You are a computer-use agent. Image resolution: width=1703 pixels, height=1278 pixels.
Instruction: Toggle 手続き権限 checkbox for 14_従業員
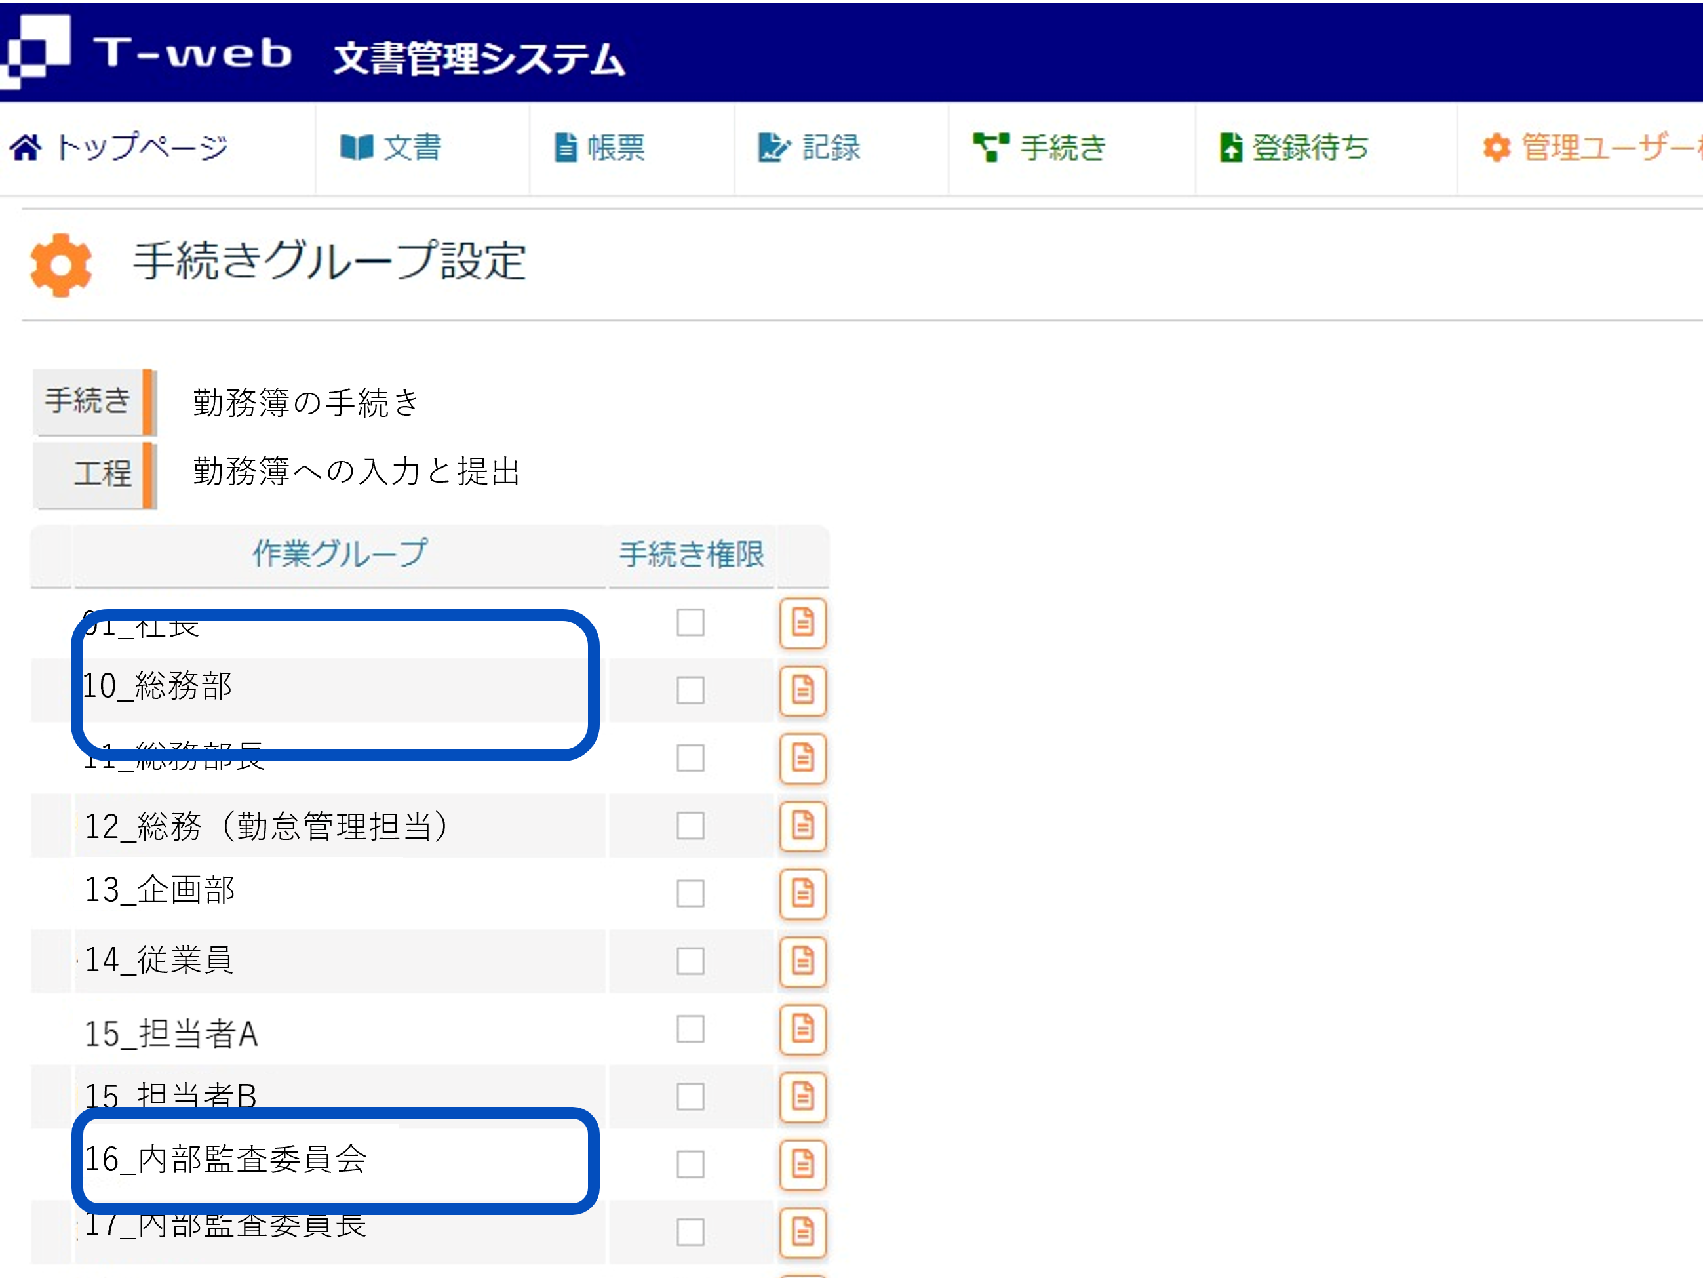click(690, 961)
